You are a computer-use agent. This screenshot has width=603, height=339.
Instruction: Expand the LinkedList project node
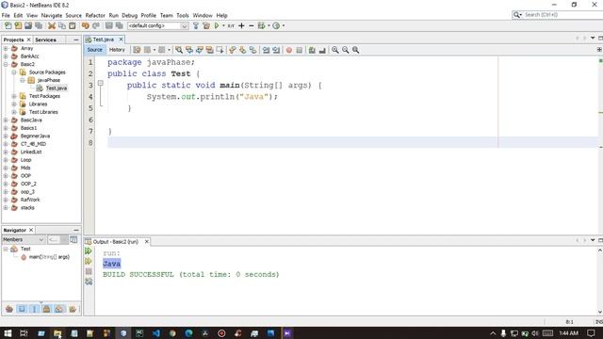(x=6, y=152)
